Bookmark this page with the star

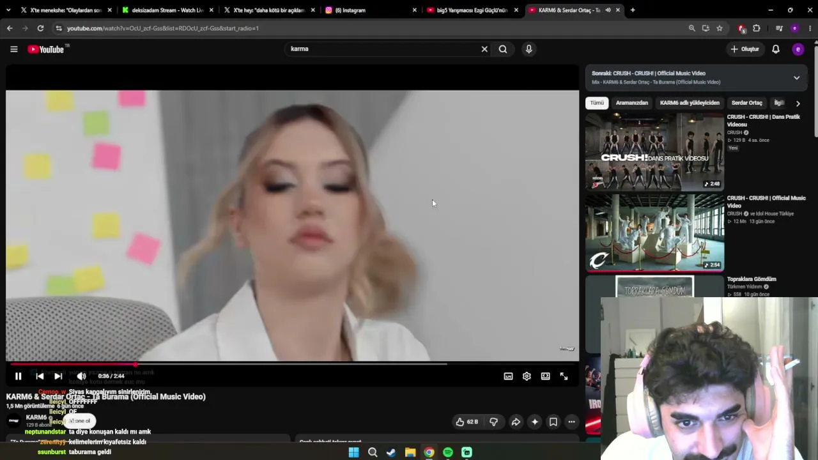pos(720,28)
